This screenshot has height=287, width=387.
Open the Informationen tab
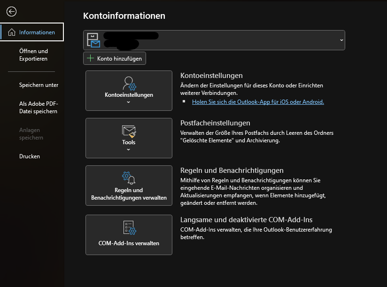pyautogui.click(x=32, y=32)
